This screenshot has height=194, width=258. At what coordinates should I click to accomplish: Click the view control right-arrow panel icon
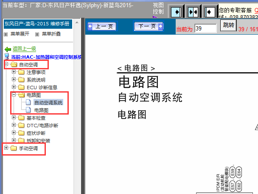[x=176, y=12]
